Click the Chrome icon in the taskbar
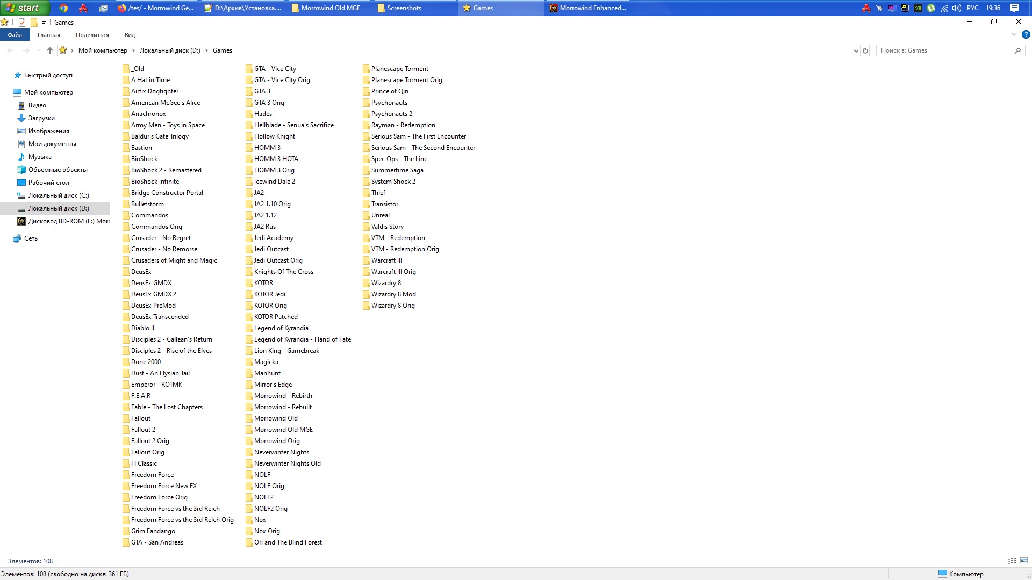This screenshot has width=1032, height=580. coord(63,8)
